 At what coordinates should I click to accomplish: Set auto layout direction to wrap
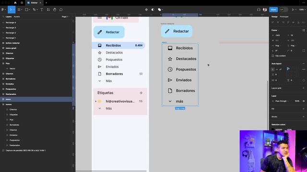pyautogui.click(x=281, y=69)
